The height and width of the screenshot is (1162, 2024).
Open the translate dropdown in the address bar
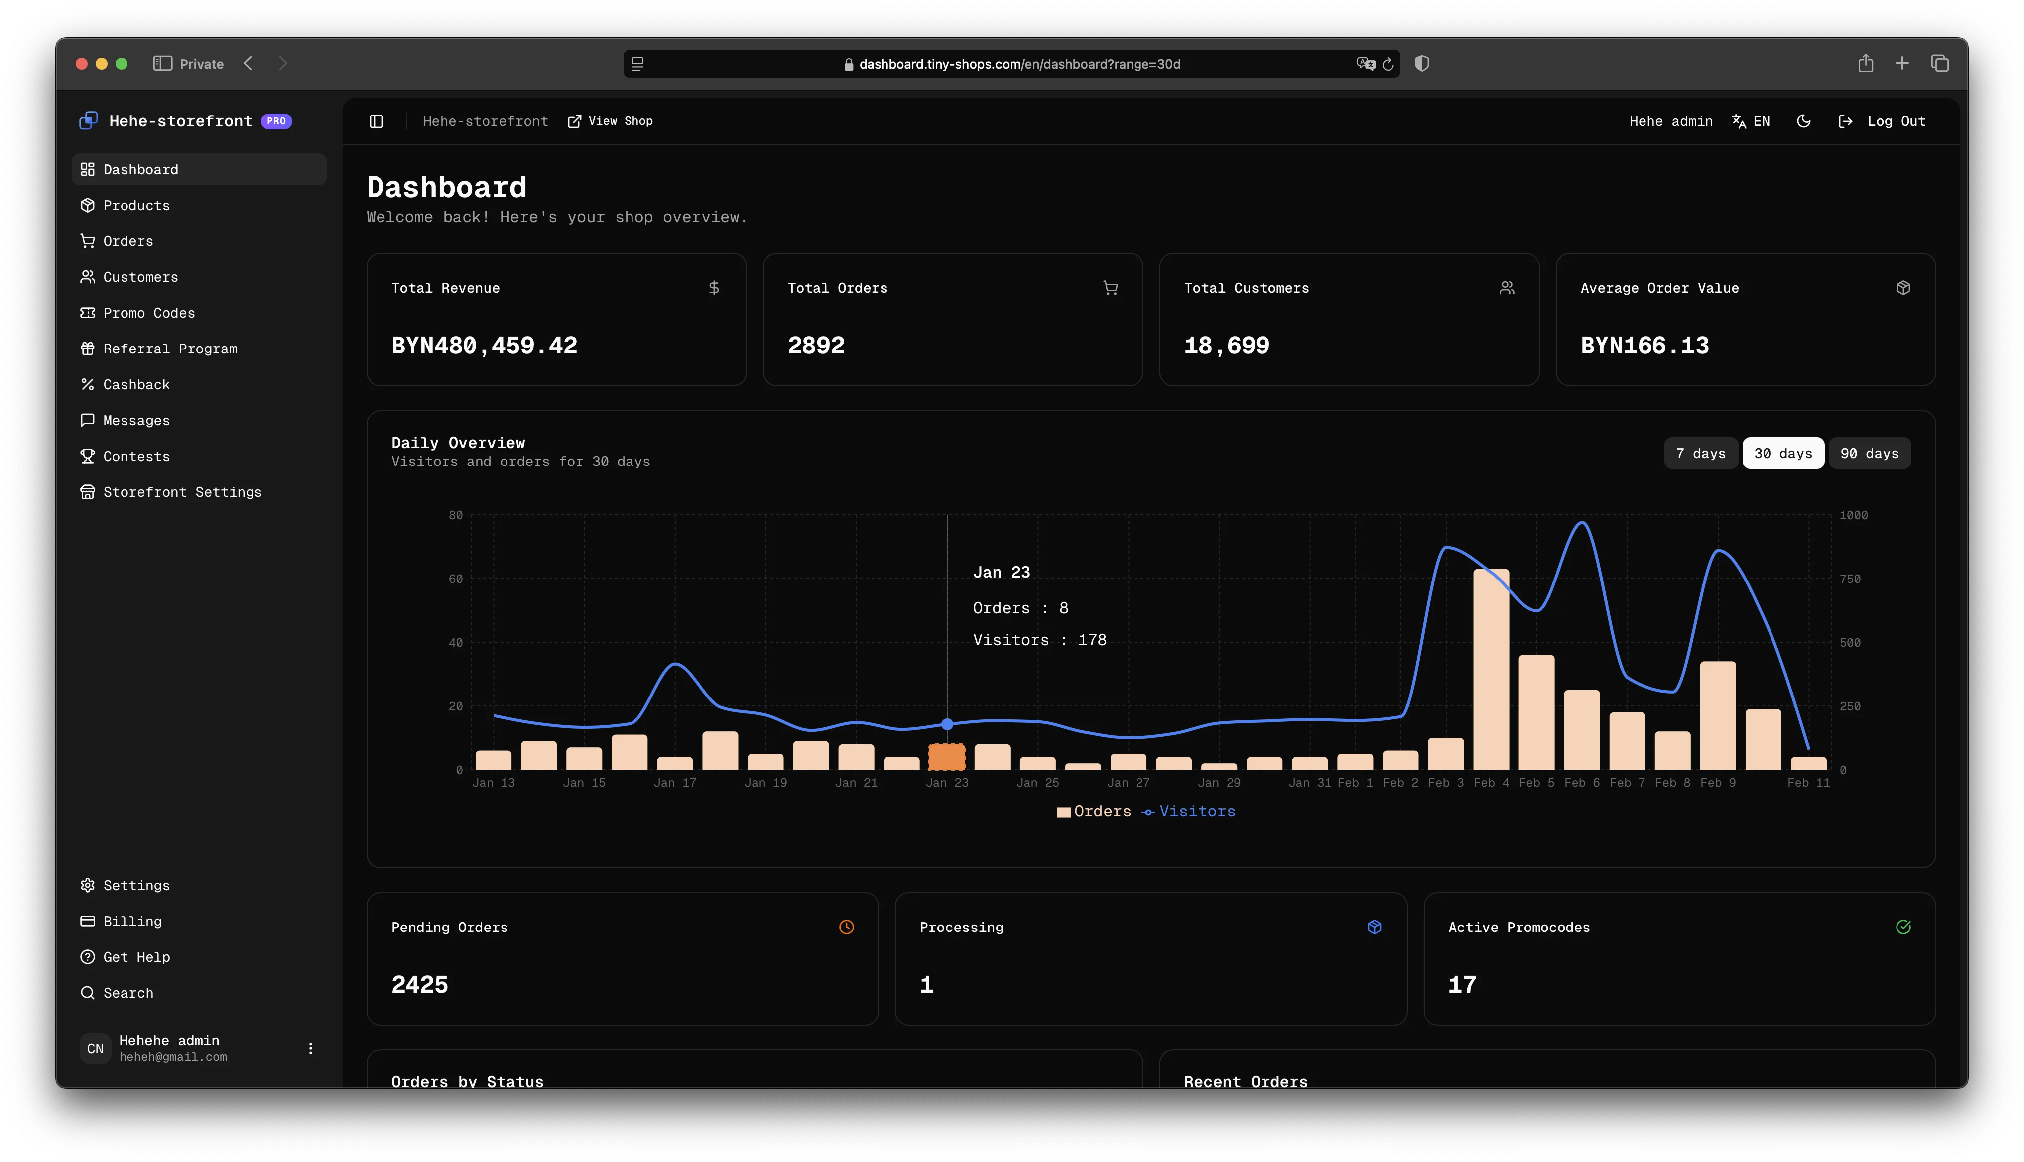coord(1366,64)
